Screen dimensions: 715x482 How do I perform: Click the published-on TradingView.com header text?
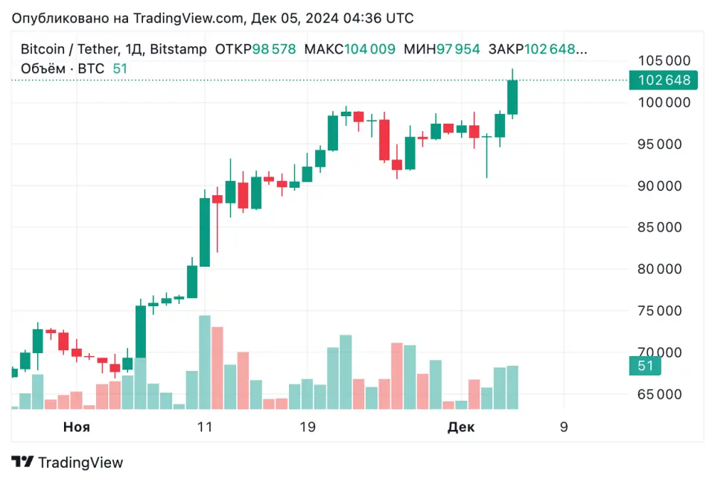tap(212, 18)
